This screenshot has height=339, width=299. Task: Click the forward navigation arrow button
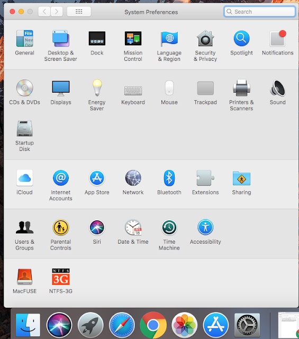point(57,12)
